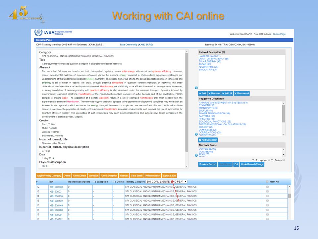Screen dimensions: 318x239
Task: Click TRN column header
Action: coord(51,182)
